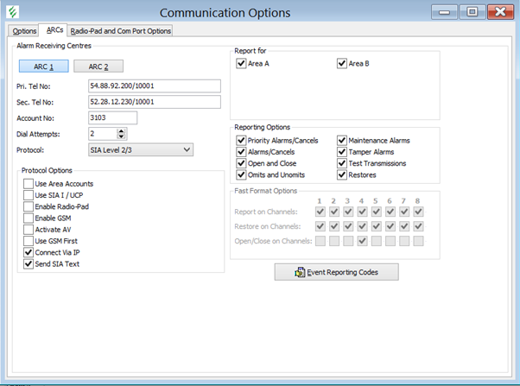
Task: Select the ARC 1 button
Action: (x=44, y=66)
